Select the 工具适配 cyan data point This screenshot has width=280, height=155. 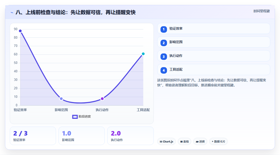coord(143,54)
